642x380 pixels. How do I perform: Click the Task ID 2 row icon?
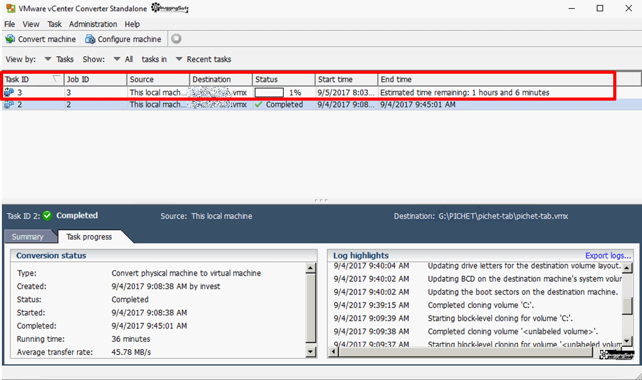[x=9, y=104]
